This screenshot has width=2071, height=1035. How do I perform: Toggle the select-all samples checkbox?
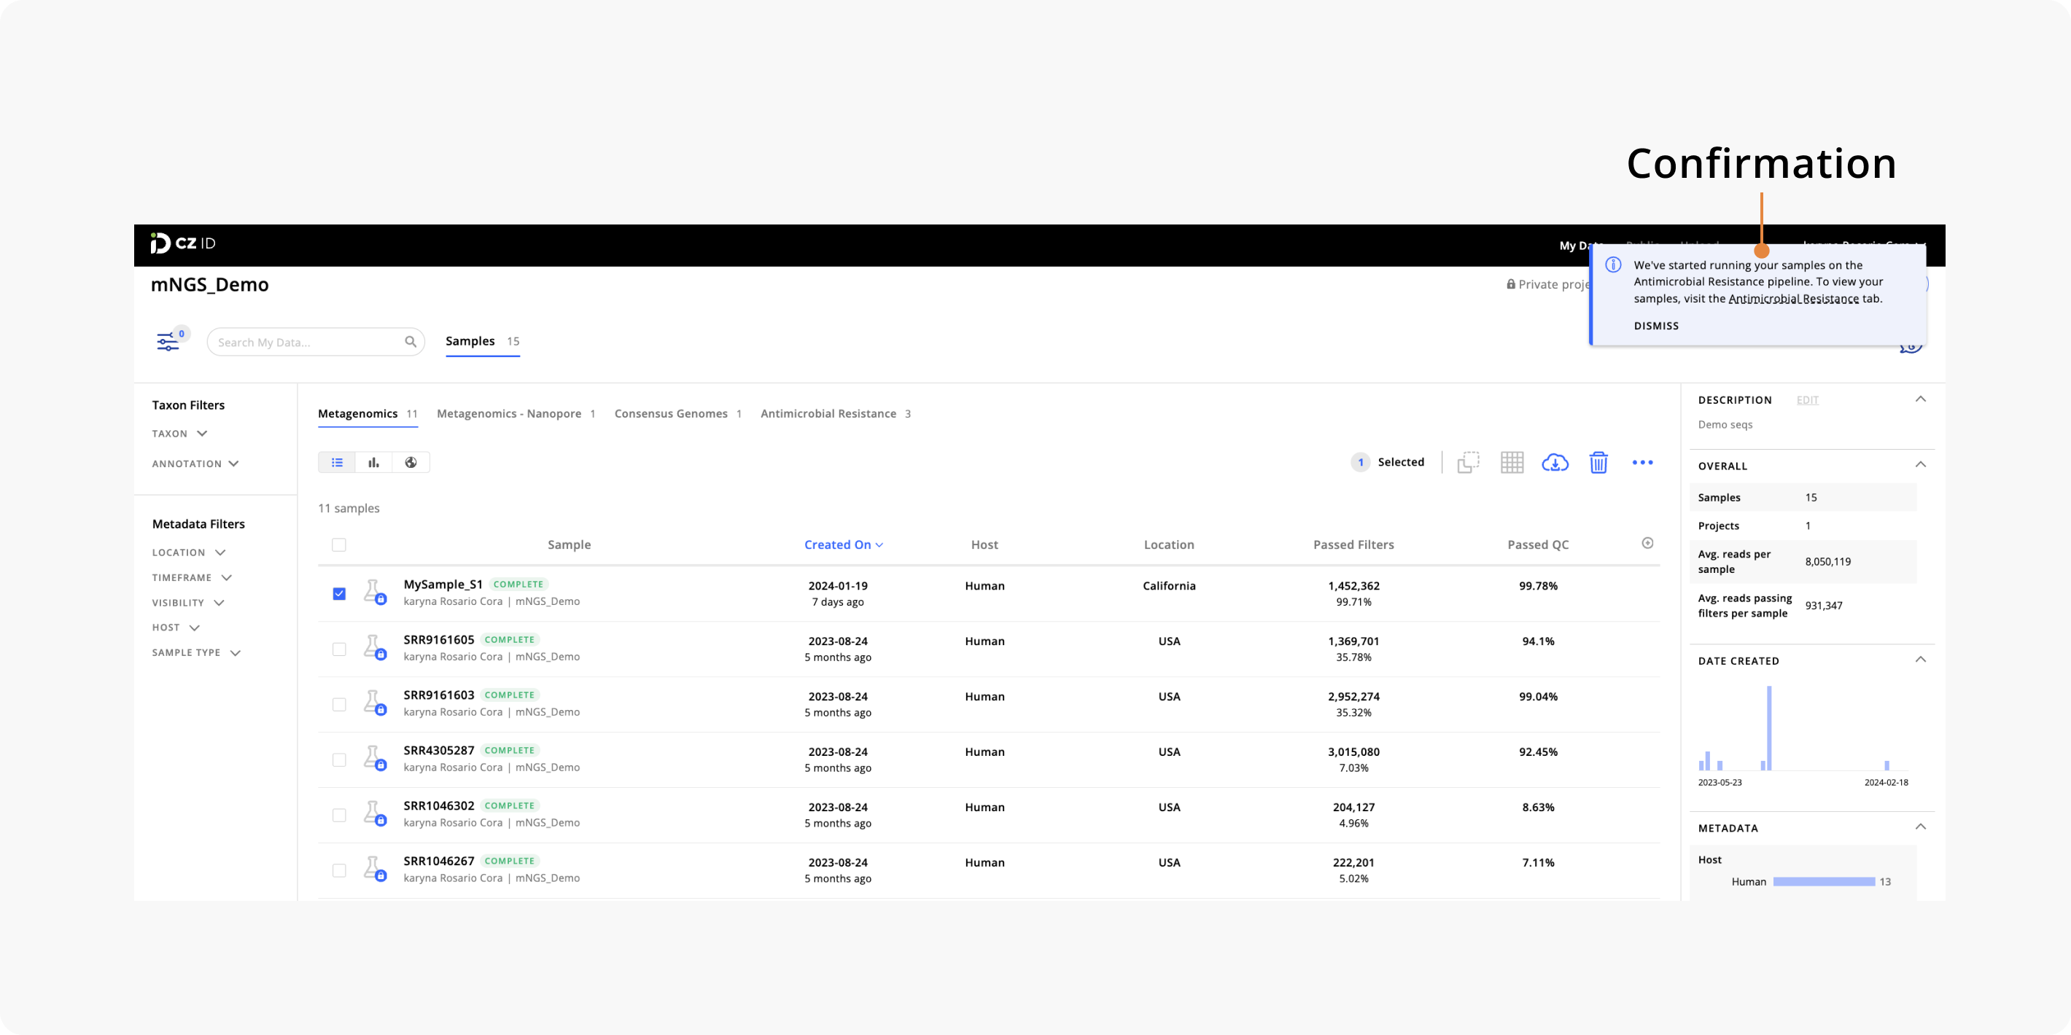coord(339,544)
